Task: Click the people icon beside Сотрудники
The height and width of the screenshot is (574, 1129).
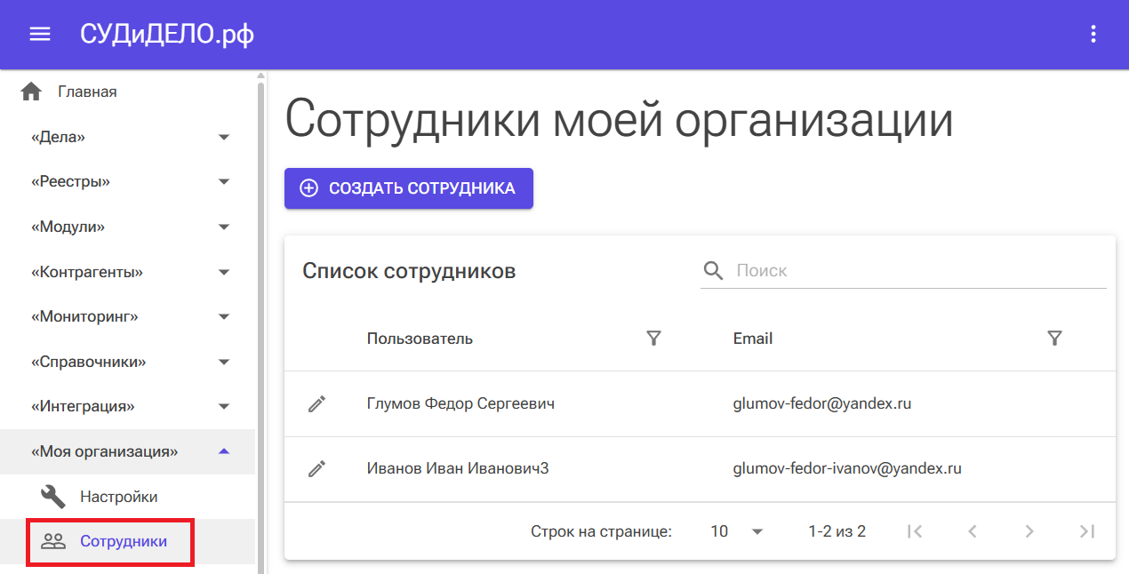Action: tap(52, 540)
